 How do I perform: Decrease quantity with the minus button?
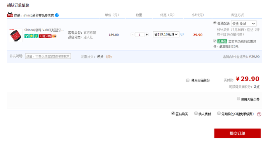click(133, 34)
